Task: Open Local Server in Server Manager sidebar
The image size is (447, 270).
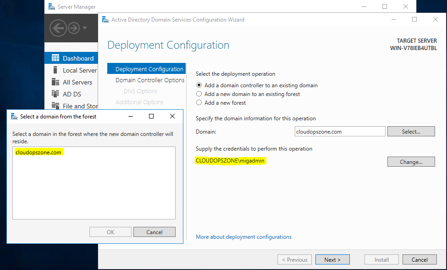Action: coord(71,70)
